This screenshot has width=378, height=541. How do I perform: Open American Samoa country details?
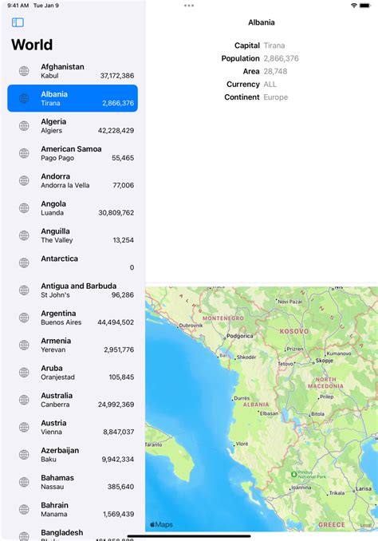point(73,153)
